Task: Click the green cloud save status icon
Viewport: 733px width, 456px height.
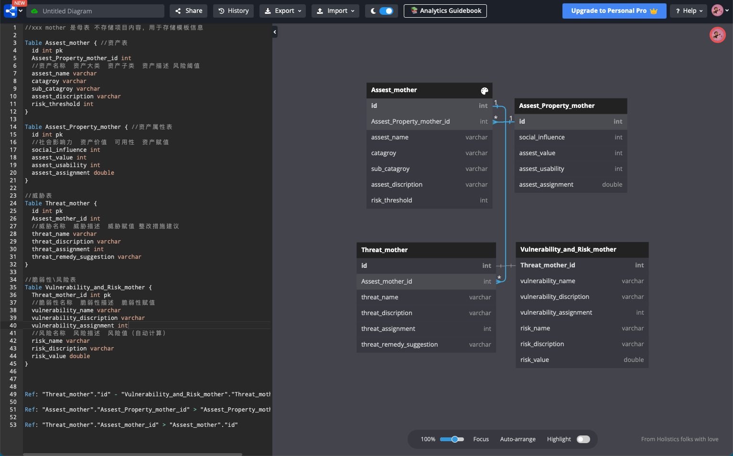Action: (34, 11)
